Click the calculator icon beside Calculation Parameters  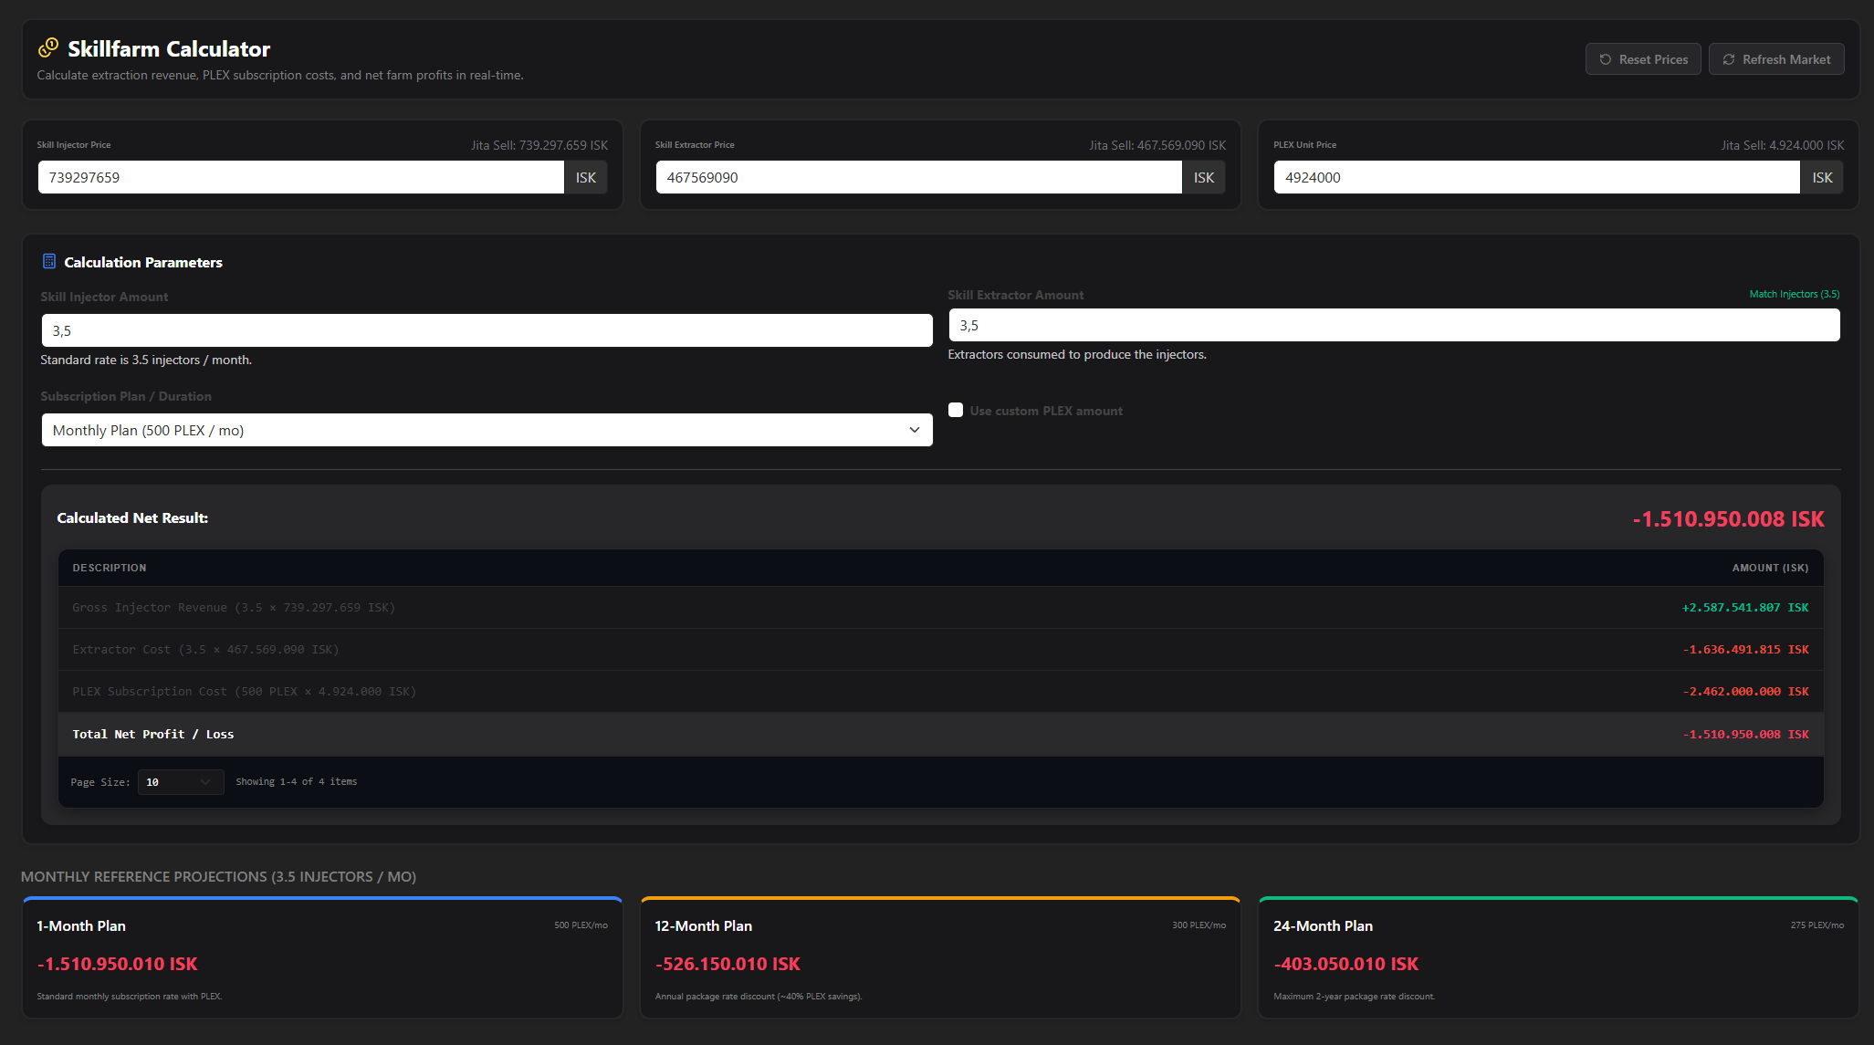49,261
